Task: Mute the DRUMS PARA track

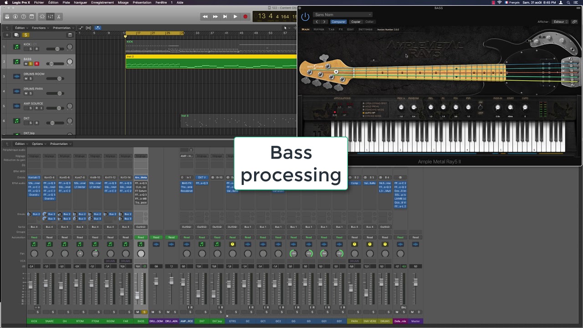Action: tap(26, 93)
